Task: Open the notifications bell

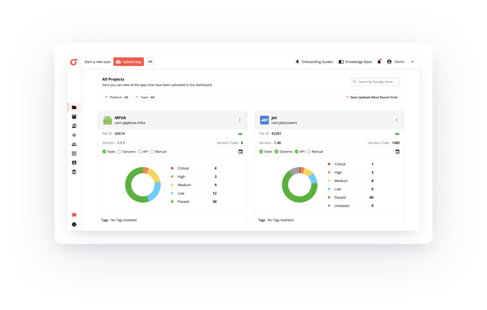Action: coord(380,61)
